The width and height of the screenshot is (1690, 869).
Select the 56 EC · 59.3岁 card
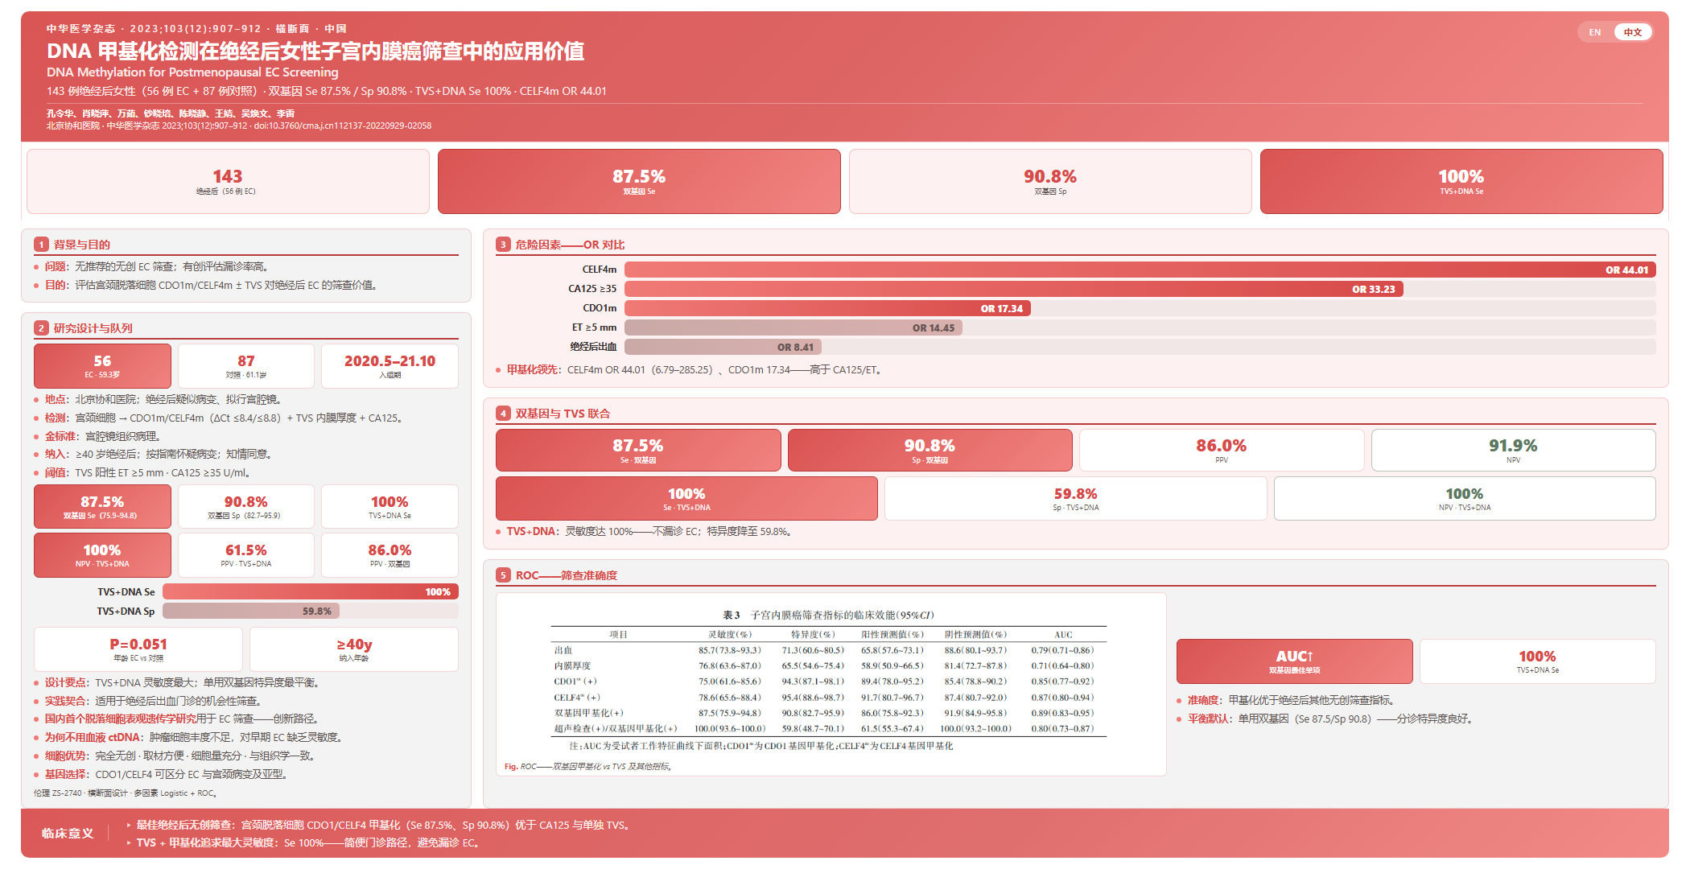102,366
